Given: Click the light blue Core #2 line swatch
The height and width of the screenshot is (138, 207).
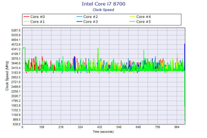Looking at the screenshot, I should tap(79, 17).
